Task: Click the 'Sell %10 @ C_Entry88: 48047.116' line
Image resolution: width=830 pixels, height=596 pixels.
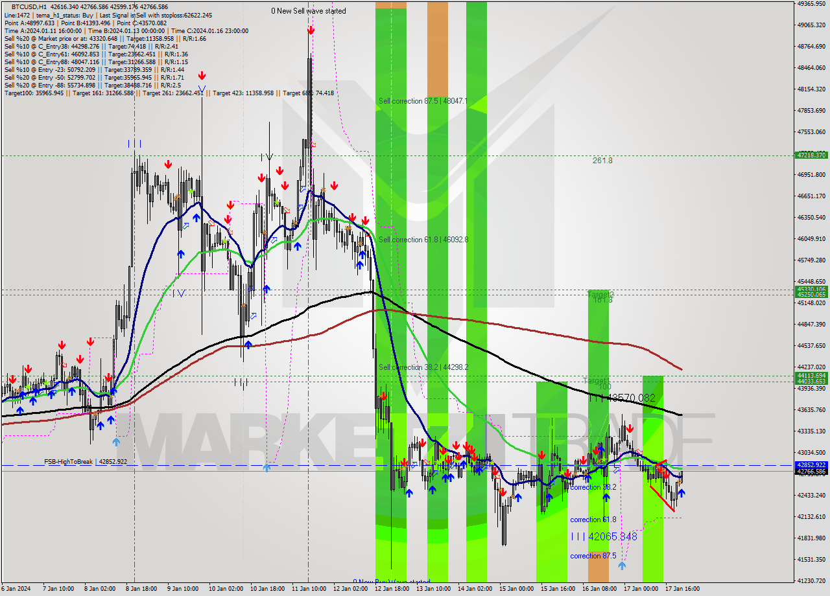Action: point(96,62)
